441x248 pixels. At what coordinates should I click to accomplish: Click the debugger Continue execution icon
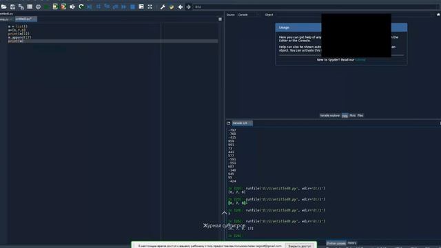124,6
